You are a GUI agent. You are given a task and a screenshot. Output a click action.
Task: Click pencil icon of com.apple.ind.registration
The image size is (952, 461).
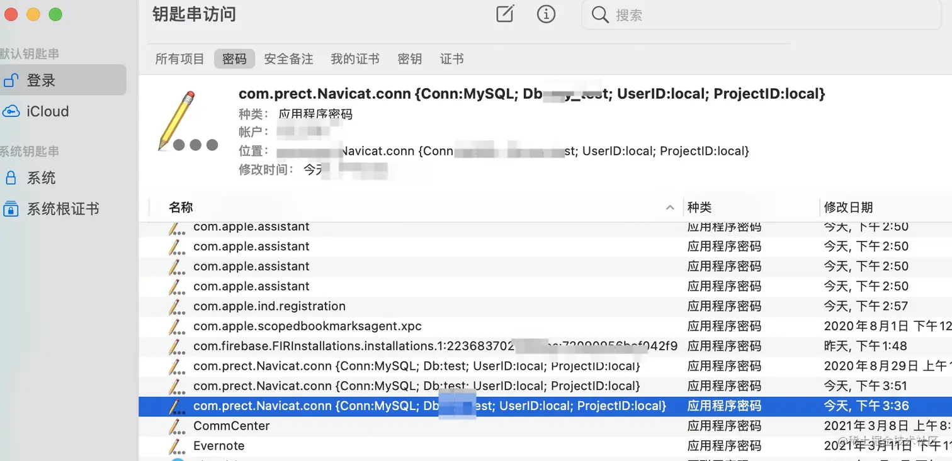[176, 307]
